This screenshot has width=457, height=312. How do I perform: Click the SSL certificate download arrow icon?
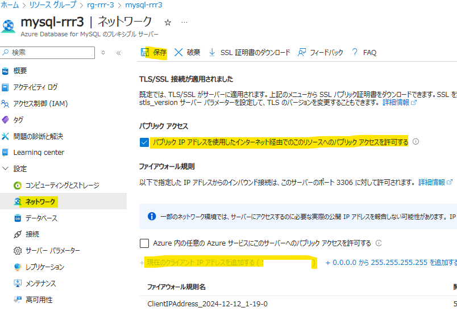pyautogui.click(x=212, y=52)
